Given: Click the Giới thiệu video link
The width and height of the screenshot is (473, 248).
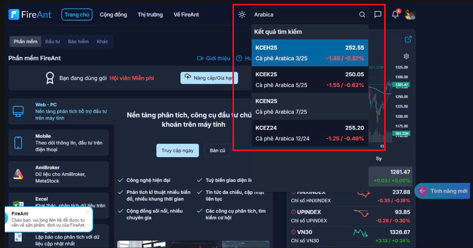Looking at the screenshot, I should coord(214,58).
